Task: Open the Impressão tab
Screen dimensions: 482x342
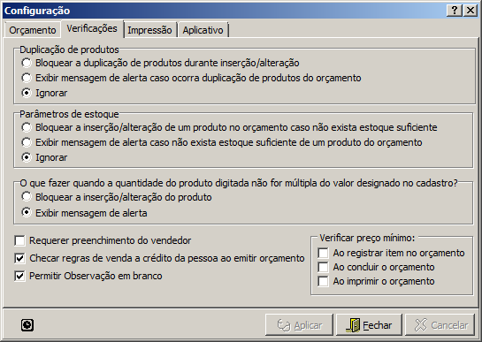Action: [149, 30]
